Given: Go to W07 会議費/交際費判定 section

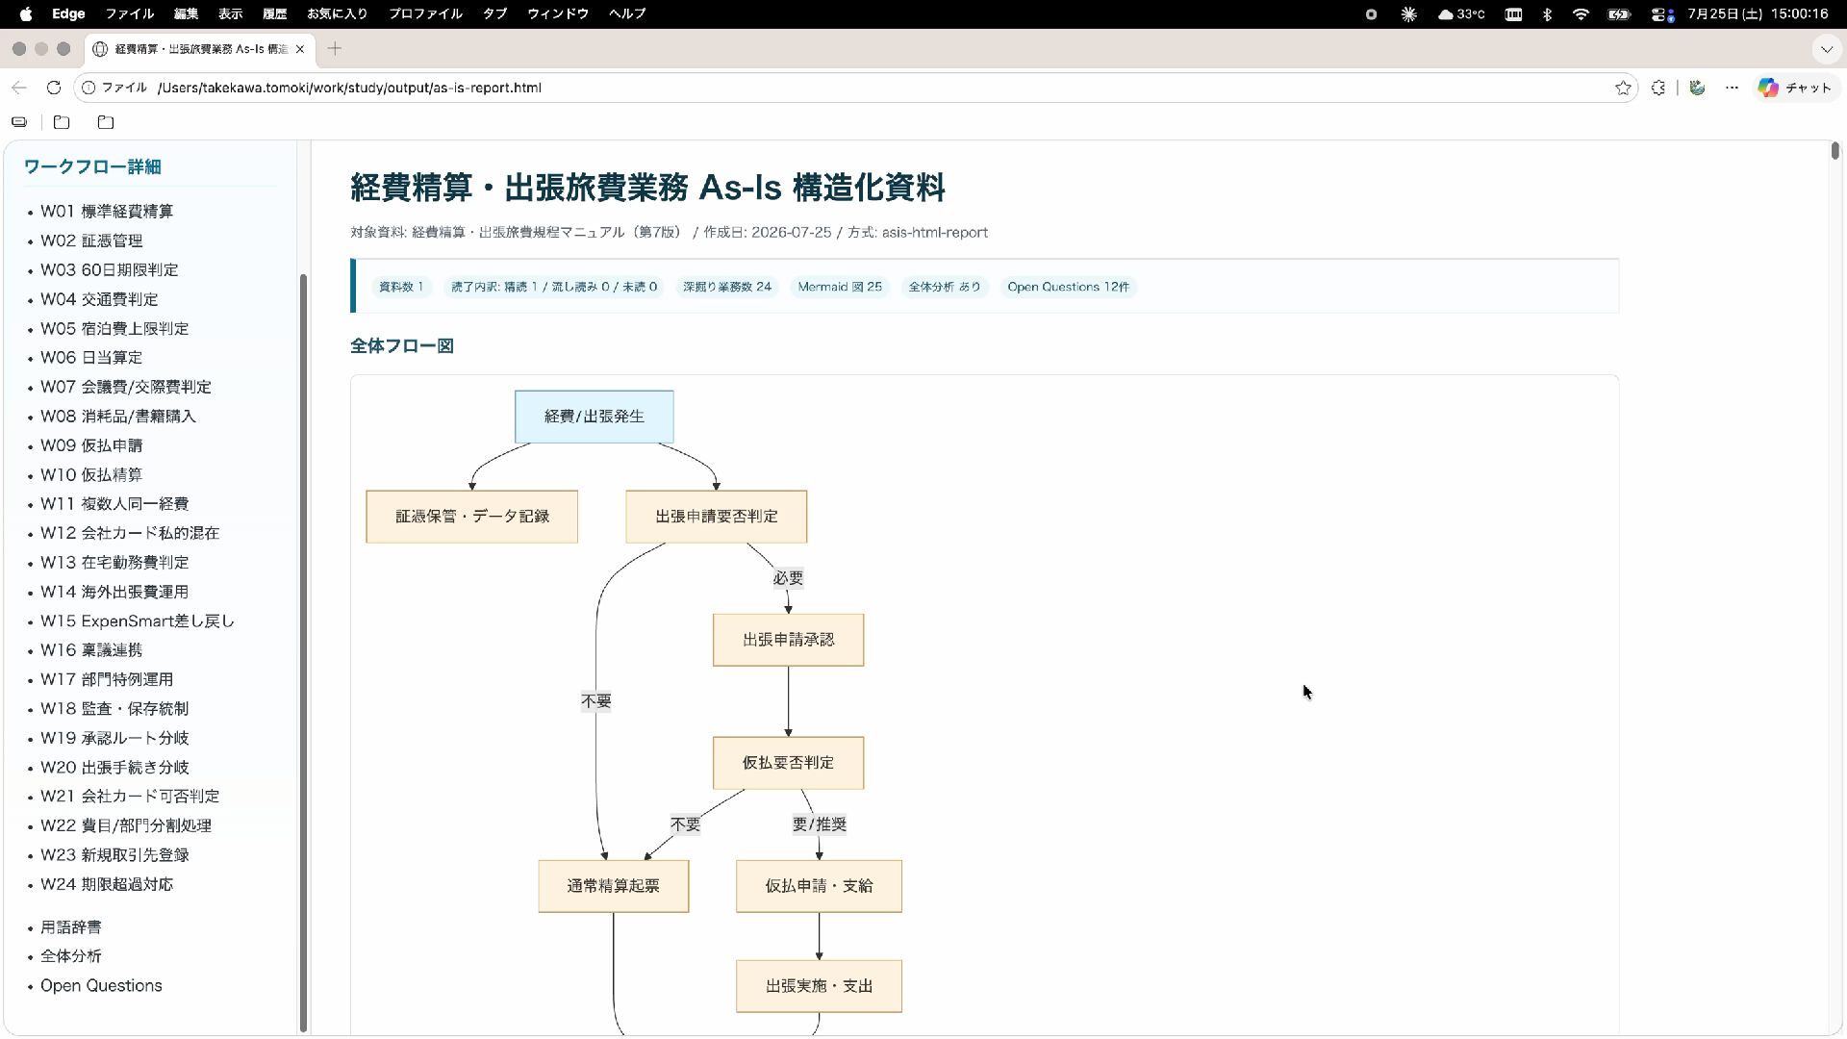Looking at the screenshot, I should pyautogui.click(x=126, y=387).
